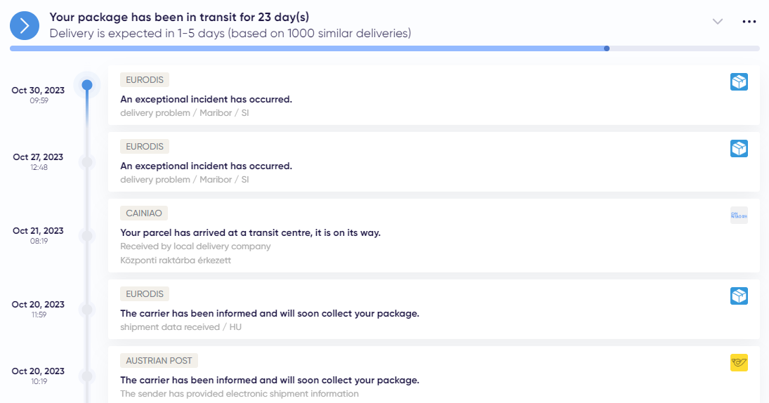Select the CAINIAO carrier tag
The width and height of the screenshot is (769, 403).
point(144,213)
